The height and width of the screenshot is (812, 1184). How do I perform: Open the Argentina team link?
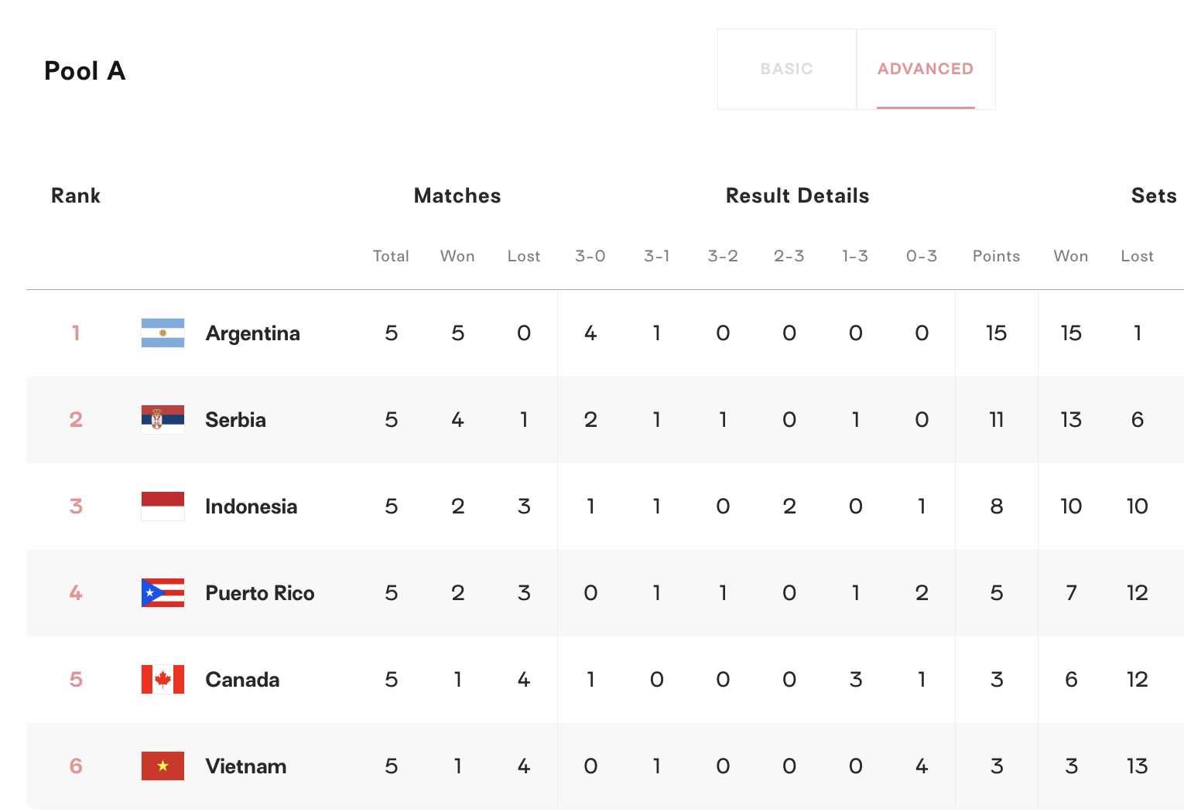(x=252, y=333)
